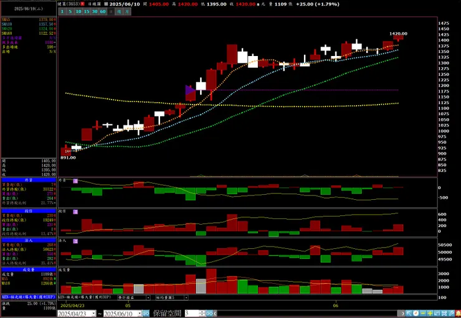Screen dimensions: 461x318
Task: Click the 06 month marker on time axis
Action: click(x=335, y=306)
